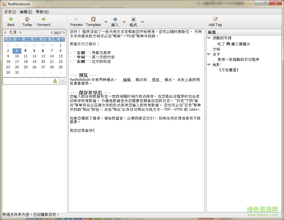Collapse the 点子 tag category
Screen dimensions: 284x220
click(209, 54)
